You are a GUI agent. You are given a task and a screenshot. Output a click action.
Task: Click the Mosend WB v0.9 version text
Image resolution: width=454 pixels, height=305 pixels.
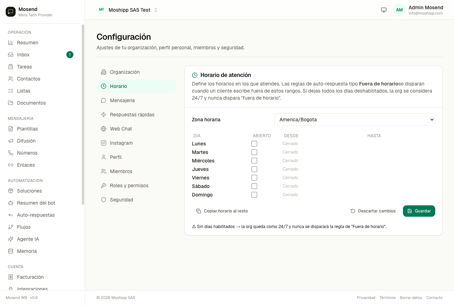pyautogui.click(x=22, y=298)
